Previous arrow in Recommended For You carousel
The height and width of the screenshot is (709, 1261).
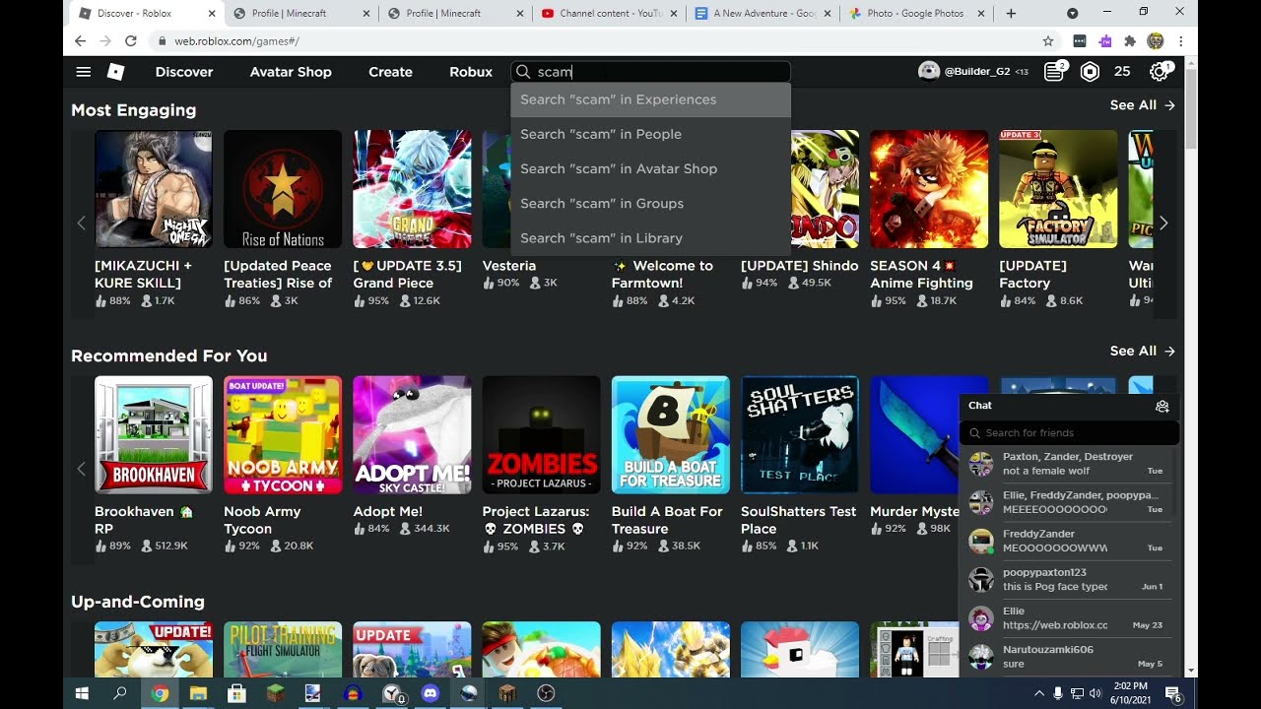[x=82, y=469]
